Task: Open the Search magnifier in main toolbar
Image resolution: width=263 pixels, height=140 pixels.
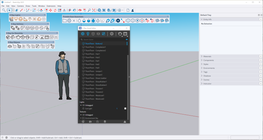Action: tap(4, 10)
